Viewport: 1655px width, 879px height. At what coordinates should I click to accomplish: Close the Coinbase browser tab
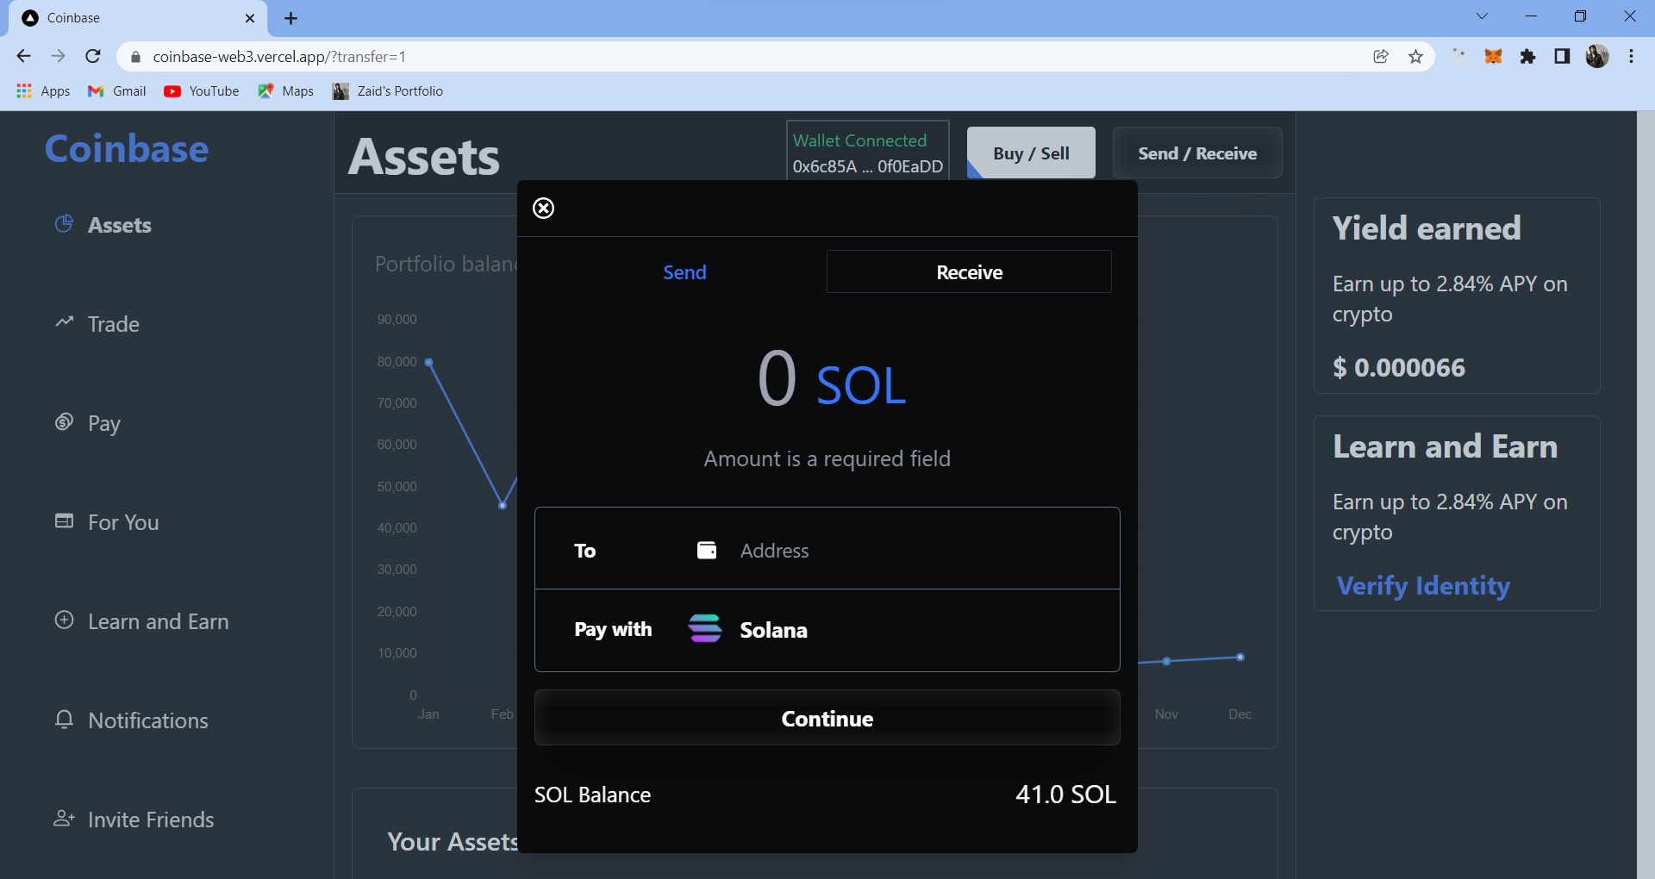pos(250,18)
